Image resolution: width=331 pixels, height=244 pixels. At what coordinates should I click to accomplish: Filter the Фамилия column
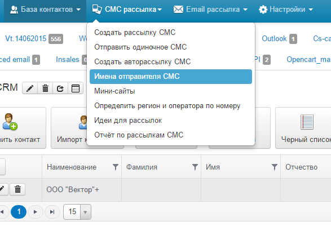pos(195,167)
